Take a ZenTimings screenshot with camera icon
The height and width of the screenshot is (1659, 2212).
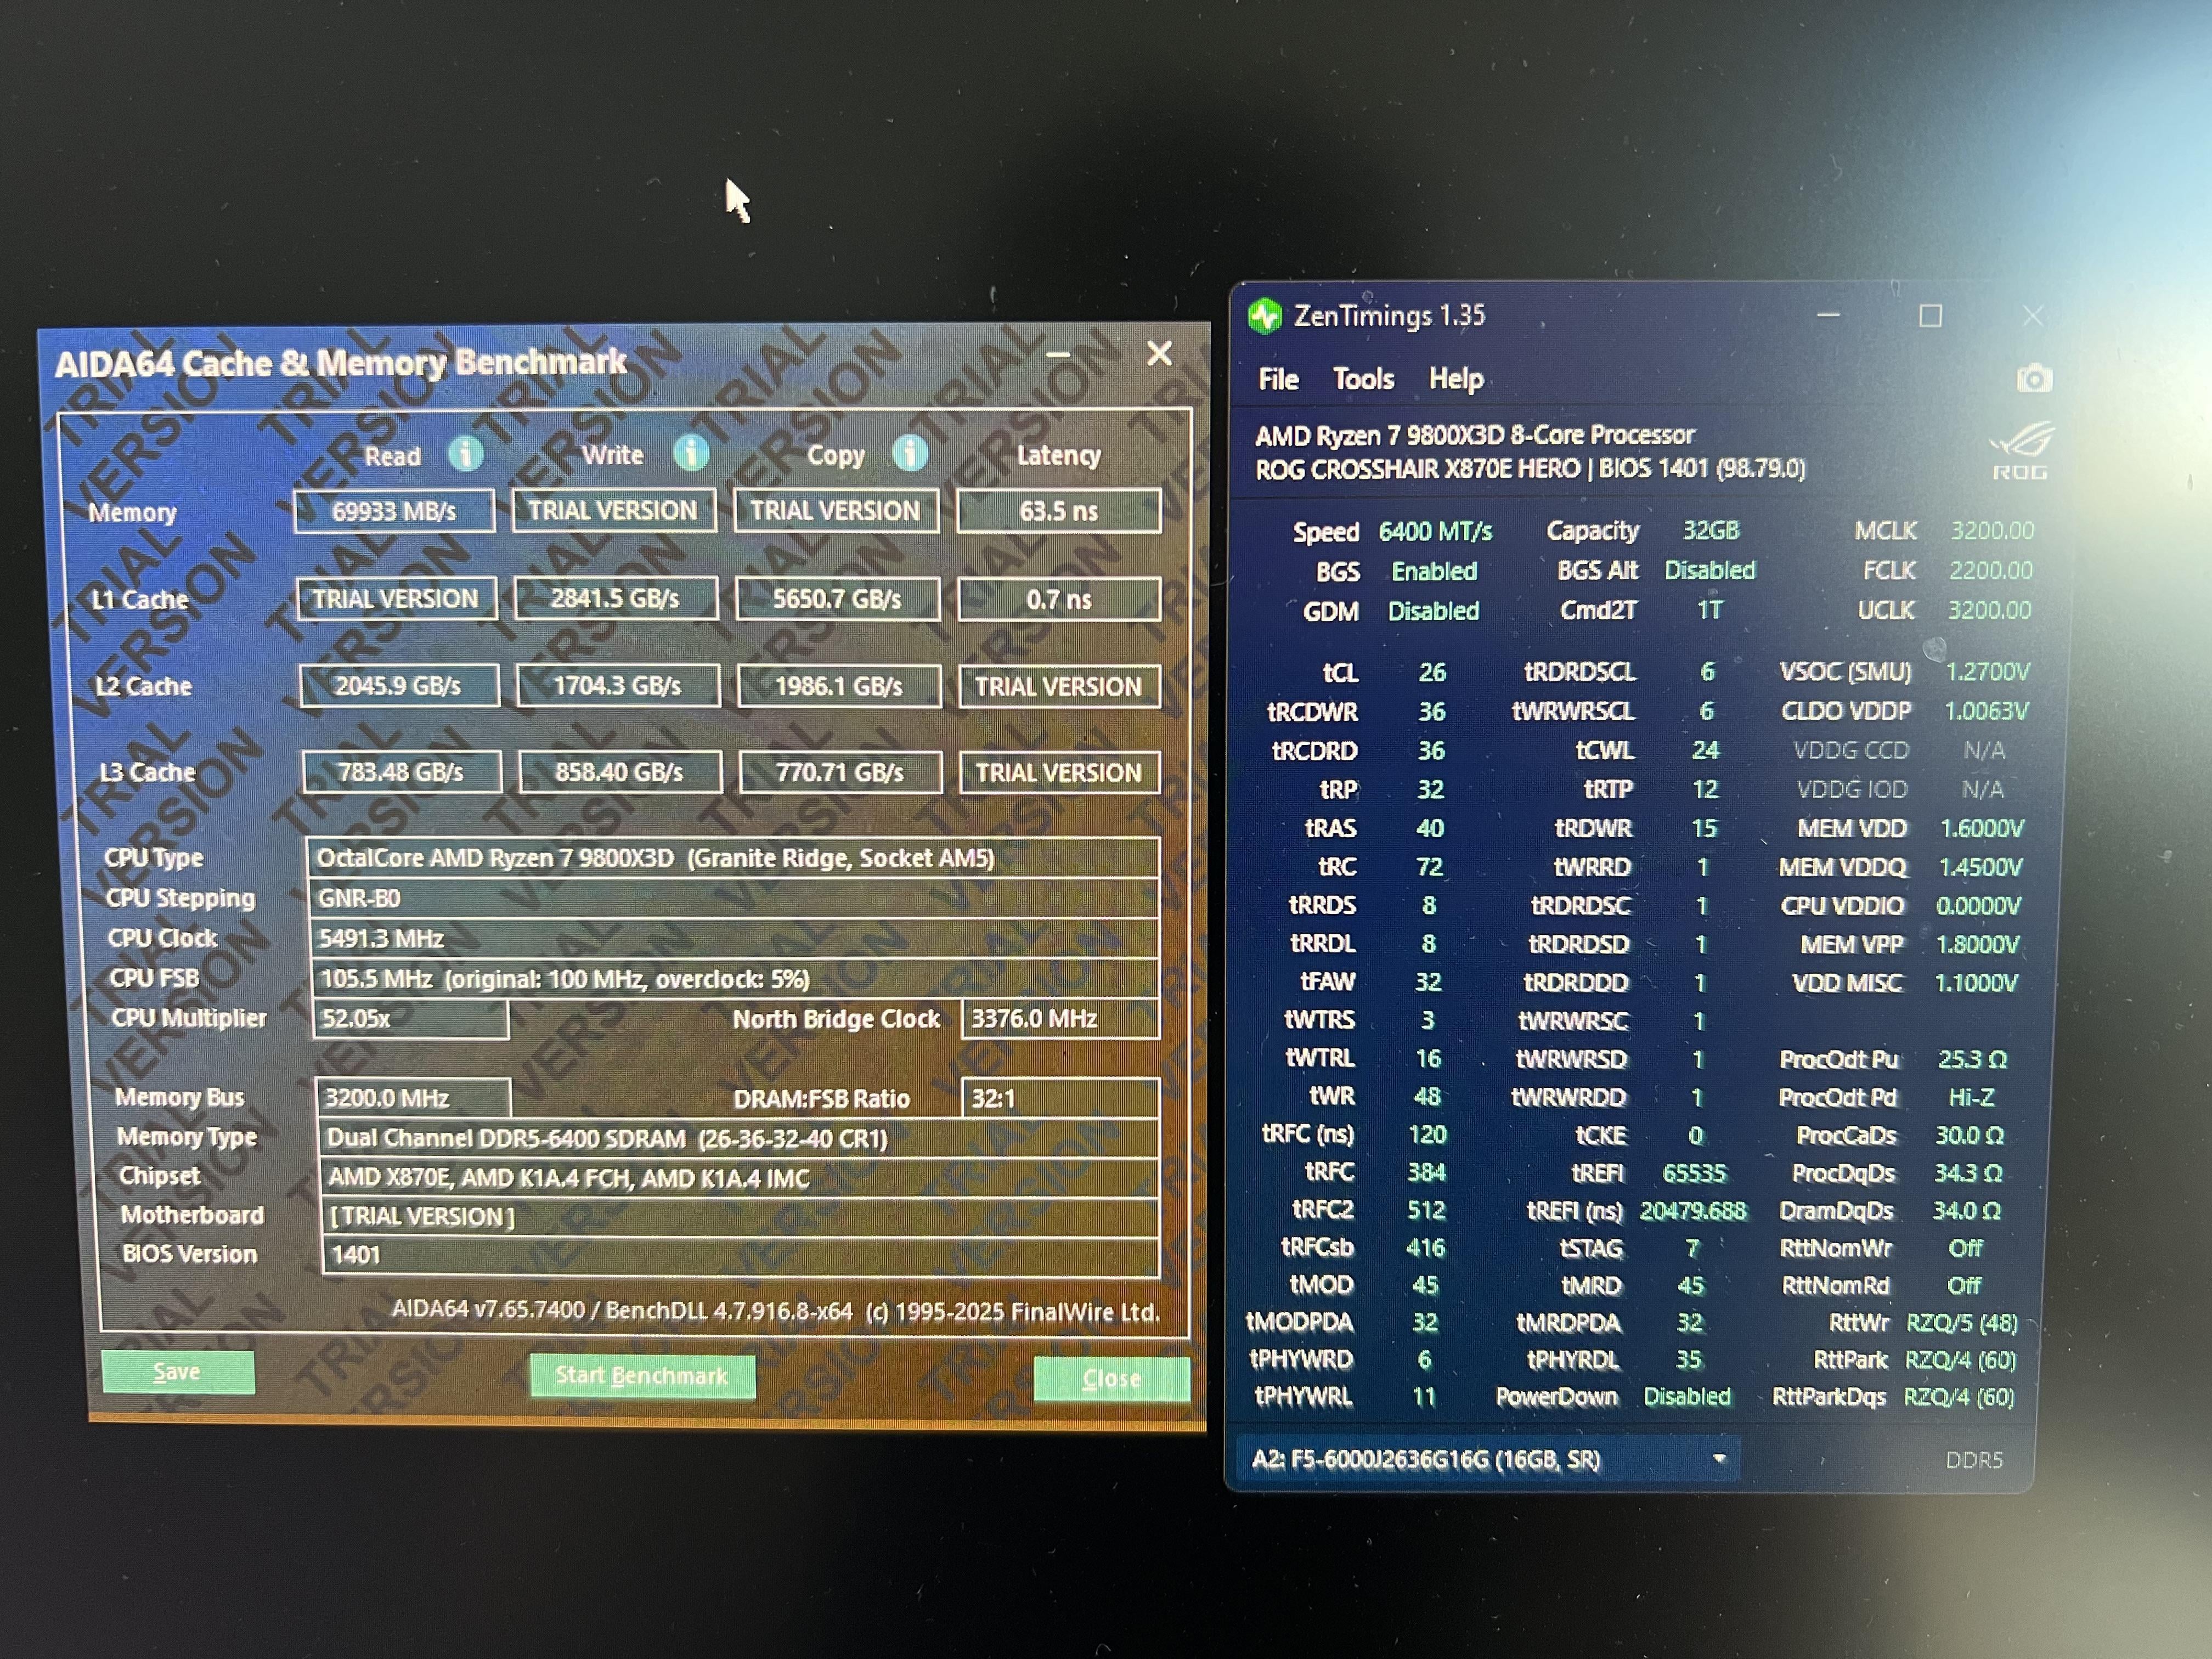(x=2033, y=379)
